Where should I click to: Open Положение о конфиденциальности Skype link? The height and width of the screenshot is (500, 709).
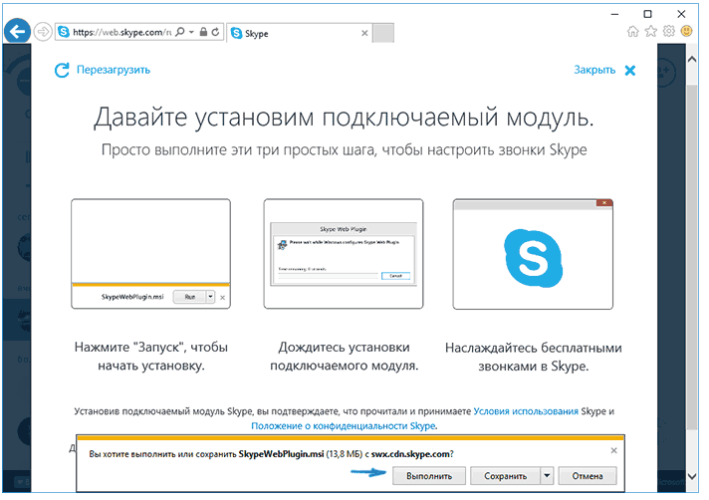point(344,426)
